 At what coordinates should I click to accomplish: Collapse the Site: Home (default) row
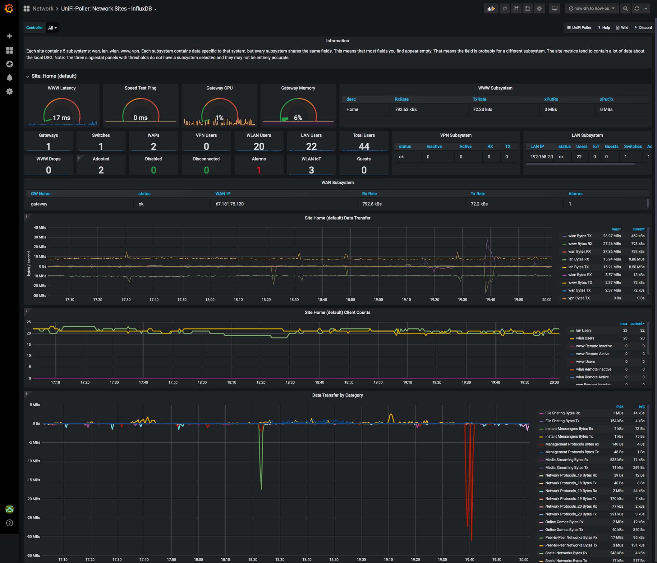[53, 76]
